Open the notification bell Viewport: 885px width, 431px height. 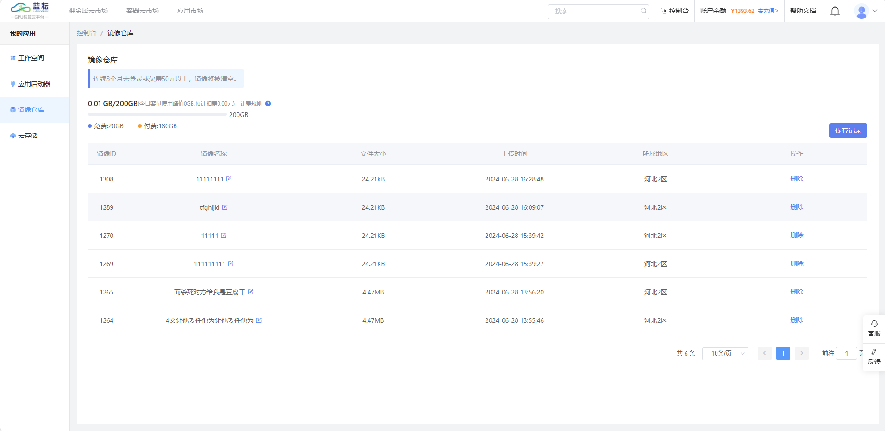click(x=835, y=11)
